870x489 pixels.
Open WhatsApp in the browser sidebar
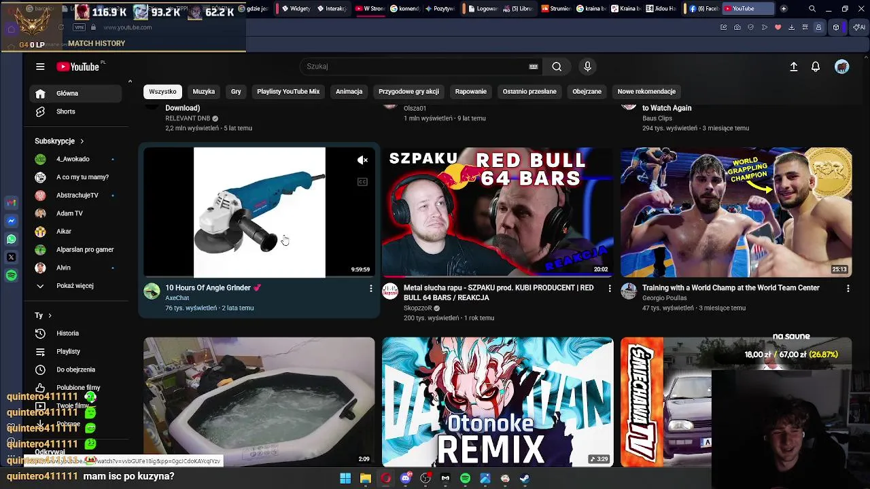tap(11, 239)
